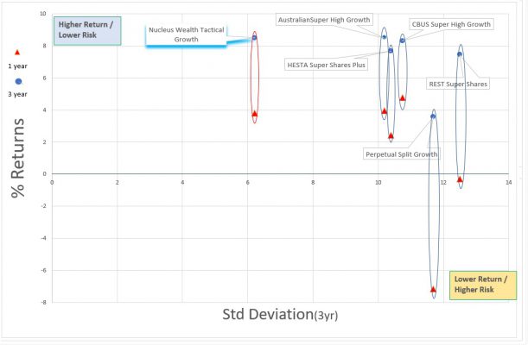Viewport: 528px width, 345px height.
Task: Click CBUS 3 year blue data point
Action: click(x=403, y=41)
